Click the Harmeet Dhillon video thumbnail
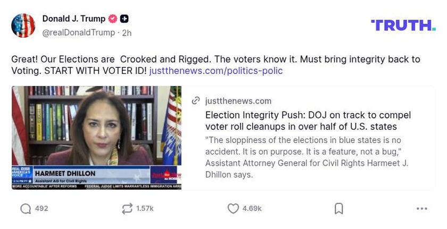 pyautogui.click(x=96, y=137)
